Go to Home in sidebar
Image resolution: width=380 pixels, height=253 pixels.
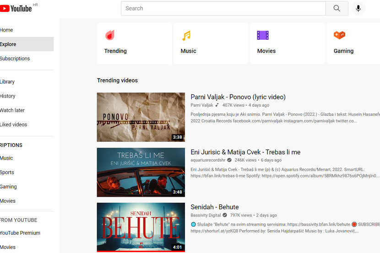(x=7, y=30)
